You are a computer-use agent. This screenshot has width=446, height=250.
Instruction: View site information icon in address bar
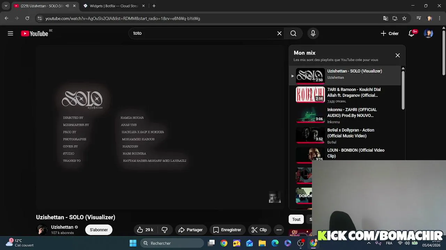click(40, 18)
